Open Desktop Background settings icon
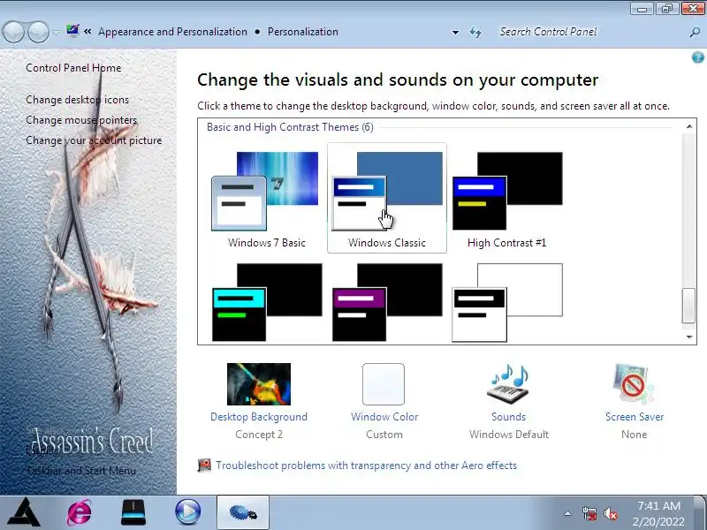 (x=259, y=384)
